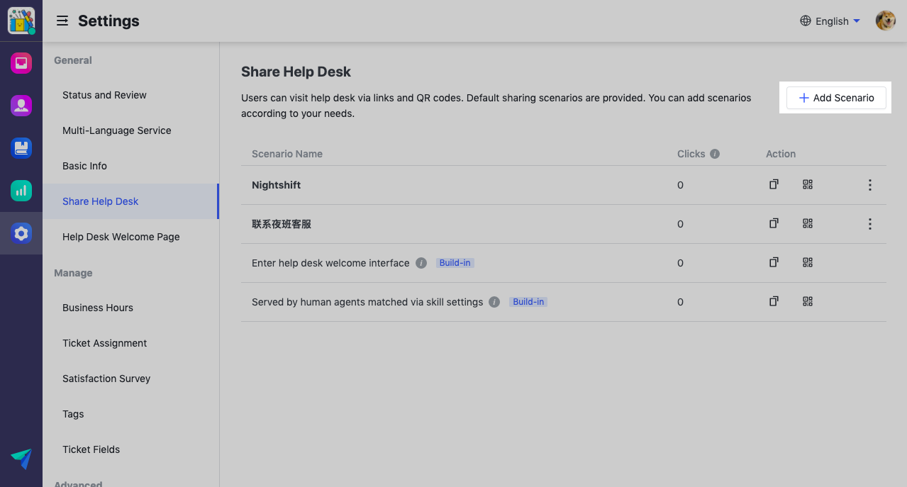Show QR code for Nightshift scenario
This screenshot has width=907, height=487.
pyautogui.click(x=808, y=185)
